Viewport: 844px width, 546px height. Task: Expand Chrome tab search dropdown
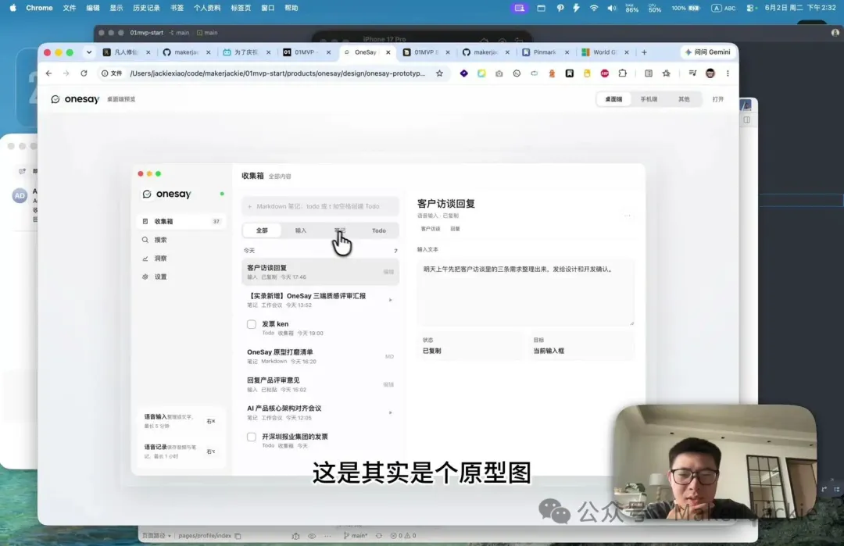click(x=89, y=52)
